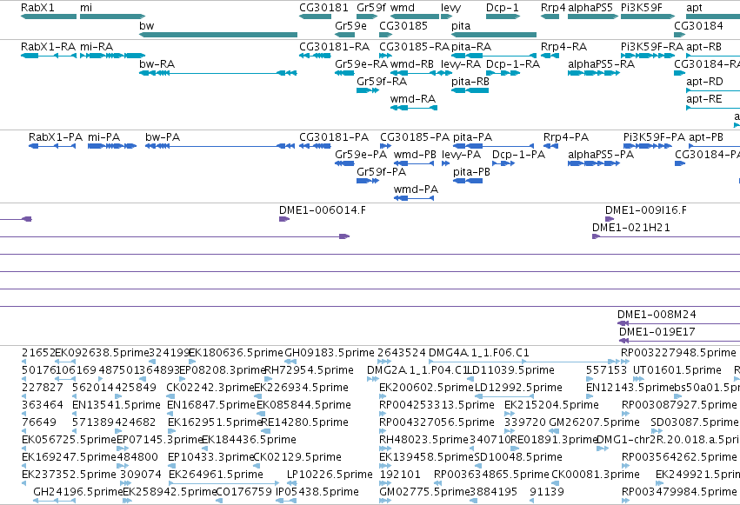Select the EN13541.5prime EST label
This screenshot has width=740, height=505.
[117, 405]
